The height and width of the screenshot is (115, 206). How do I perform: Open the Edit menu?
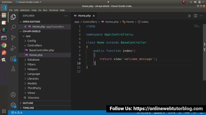(16, 10)
